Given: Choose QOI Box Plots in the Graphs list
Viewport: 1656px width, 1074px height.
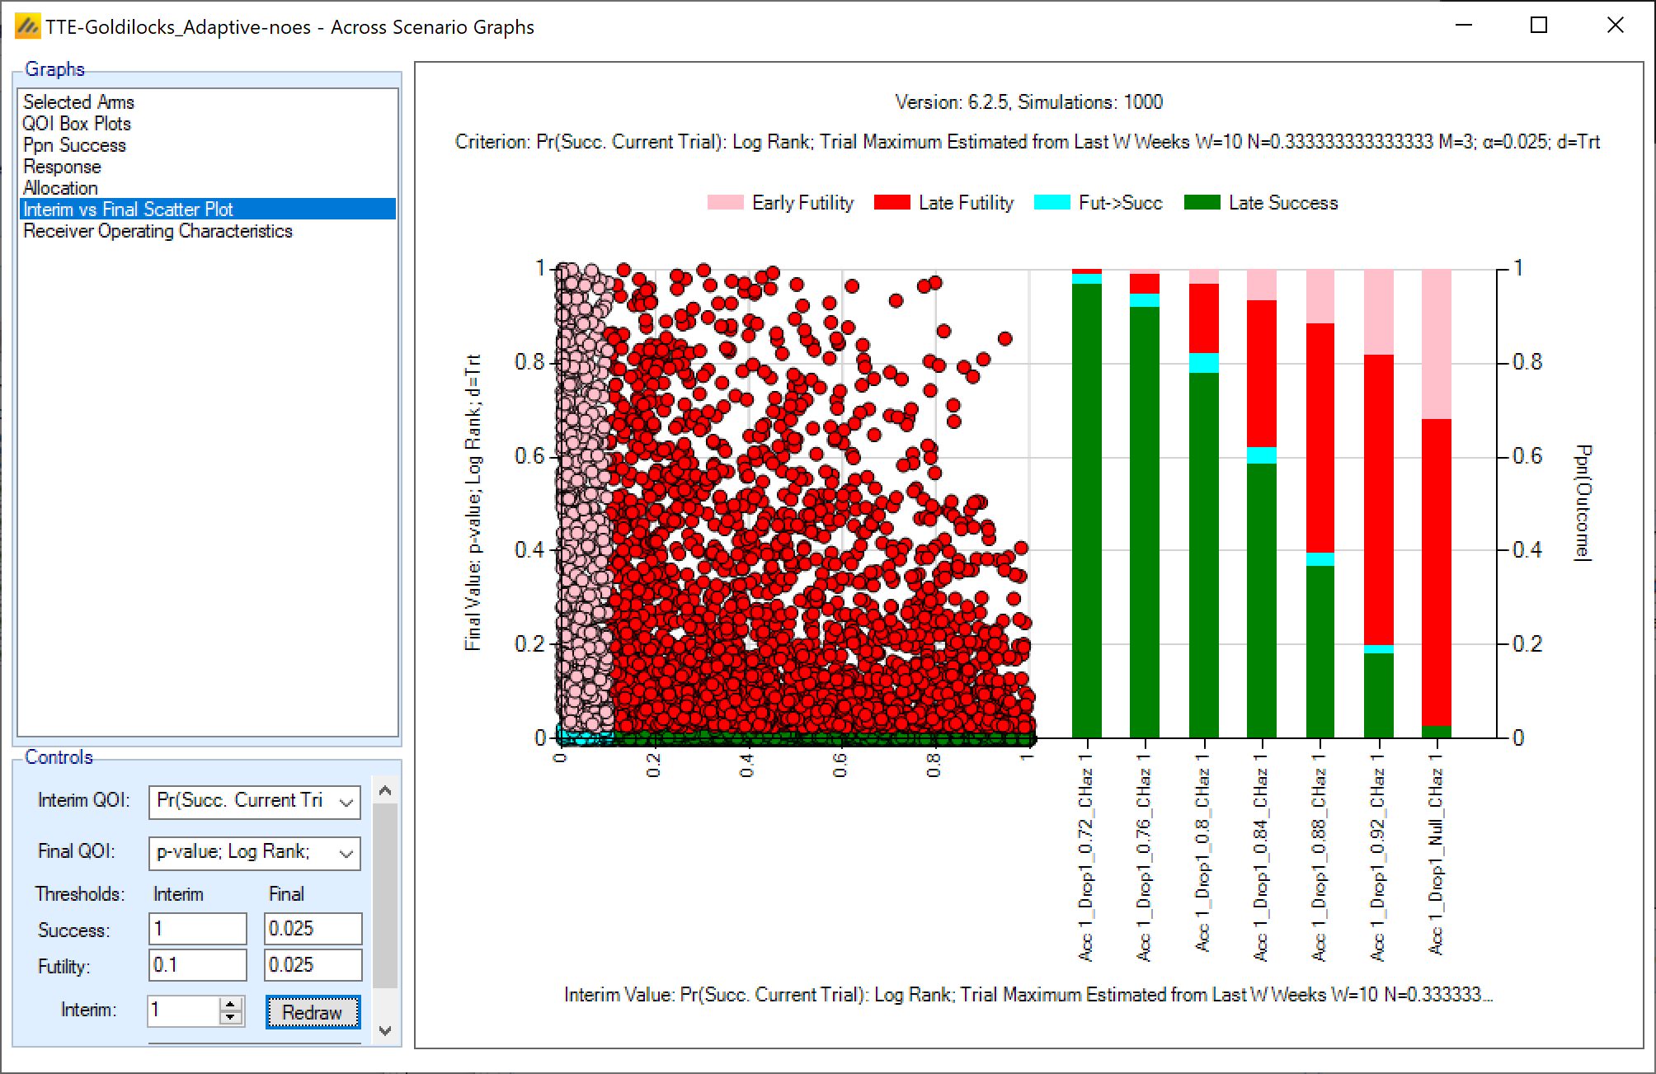Looking at the screenshot, I should [77, 124].
